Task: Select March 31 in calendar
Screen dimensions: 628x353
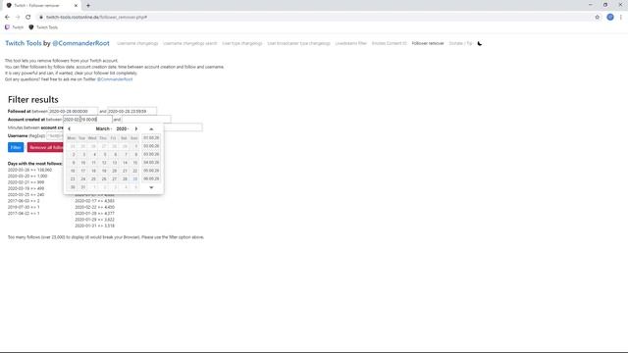Action: click(82, 187)
